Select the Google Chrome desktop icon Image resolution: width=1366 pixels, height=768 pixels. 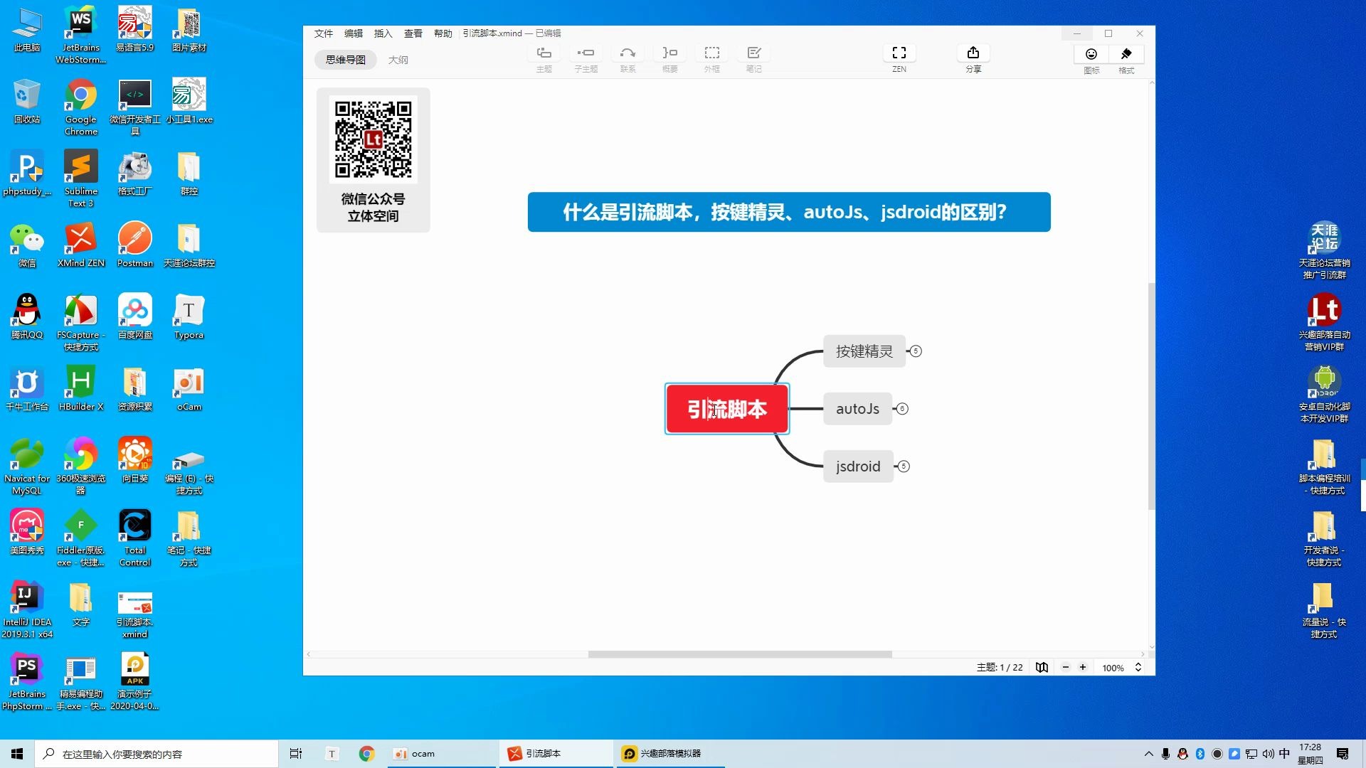81,107
